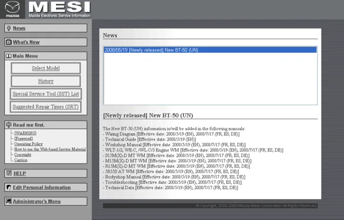Click the M15M(X)-D MT WM line
Viewport: 344px width, 220px height.
point(177,161)
